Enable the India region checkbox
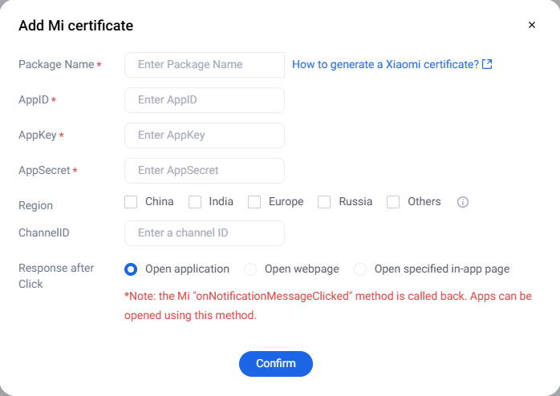Viewport: 560px width, 396px height. (x=195, y=202)
